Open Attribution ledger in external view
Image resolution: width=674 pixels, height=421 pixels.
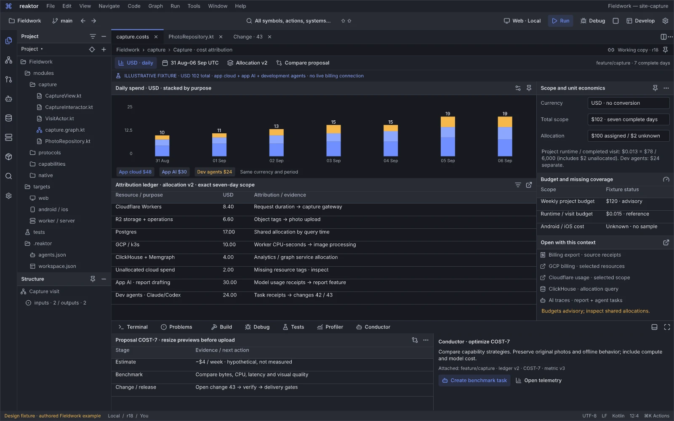(x=529, y=185)
